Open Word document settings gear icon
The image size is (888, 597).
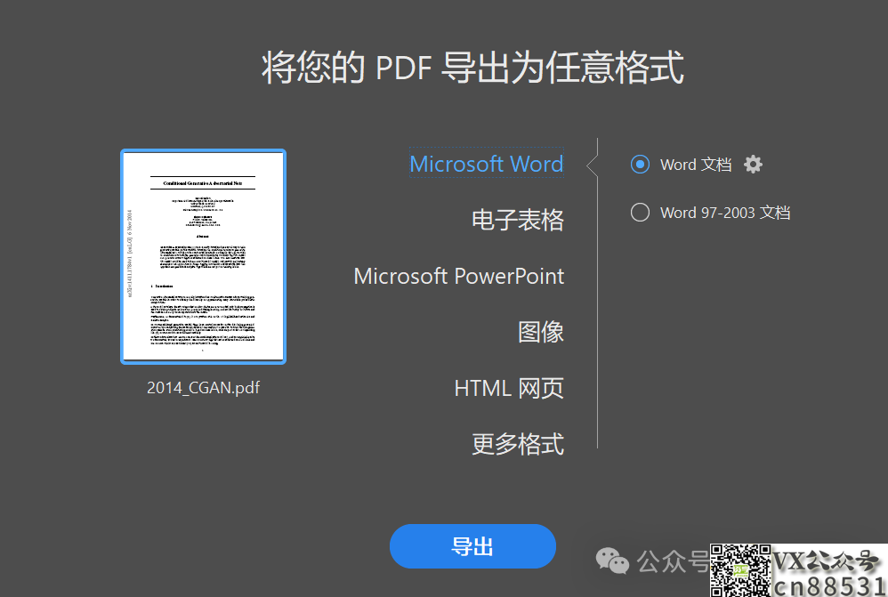pos(753,165)
